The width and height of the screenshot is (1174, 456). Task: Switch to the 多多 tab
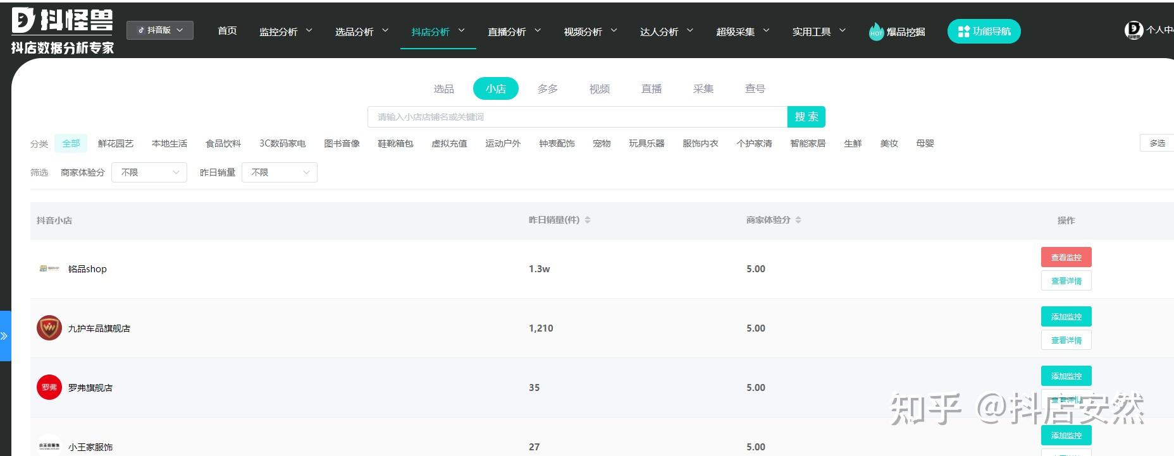tap(548, 88)
